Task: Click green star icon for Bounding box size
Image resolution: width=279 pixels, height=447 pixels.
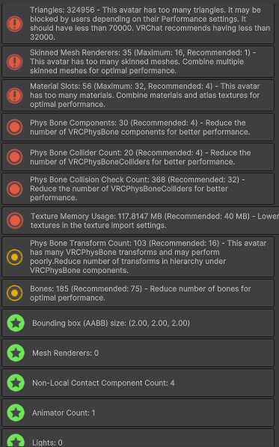Action: 16,323
